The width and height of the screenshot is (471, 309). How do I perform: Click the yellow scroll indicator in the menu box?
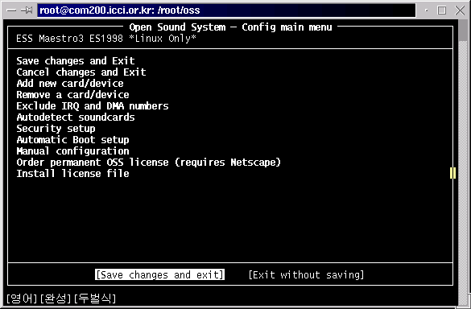click(452, 173)
